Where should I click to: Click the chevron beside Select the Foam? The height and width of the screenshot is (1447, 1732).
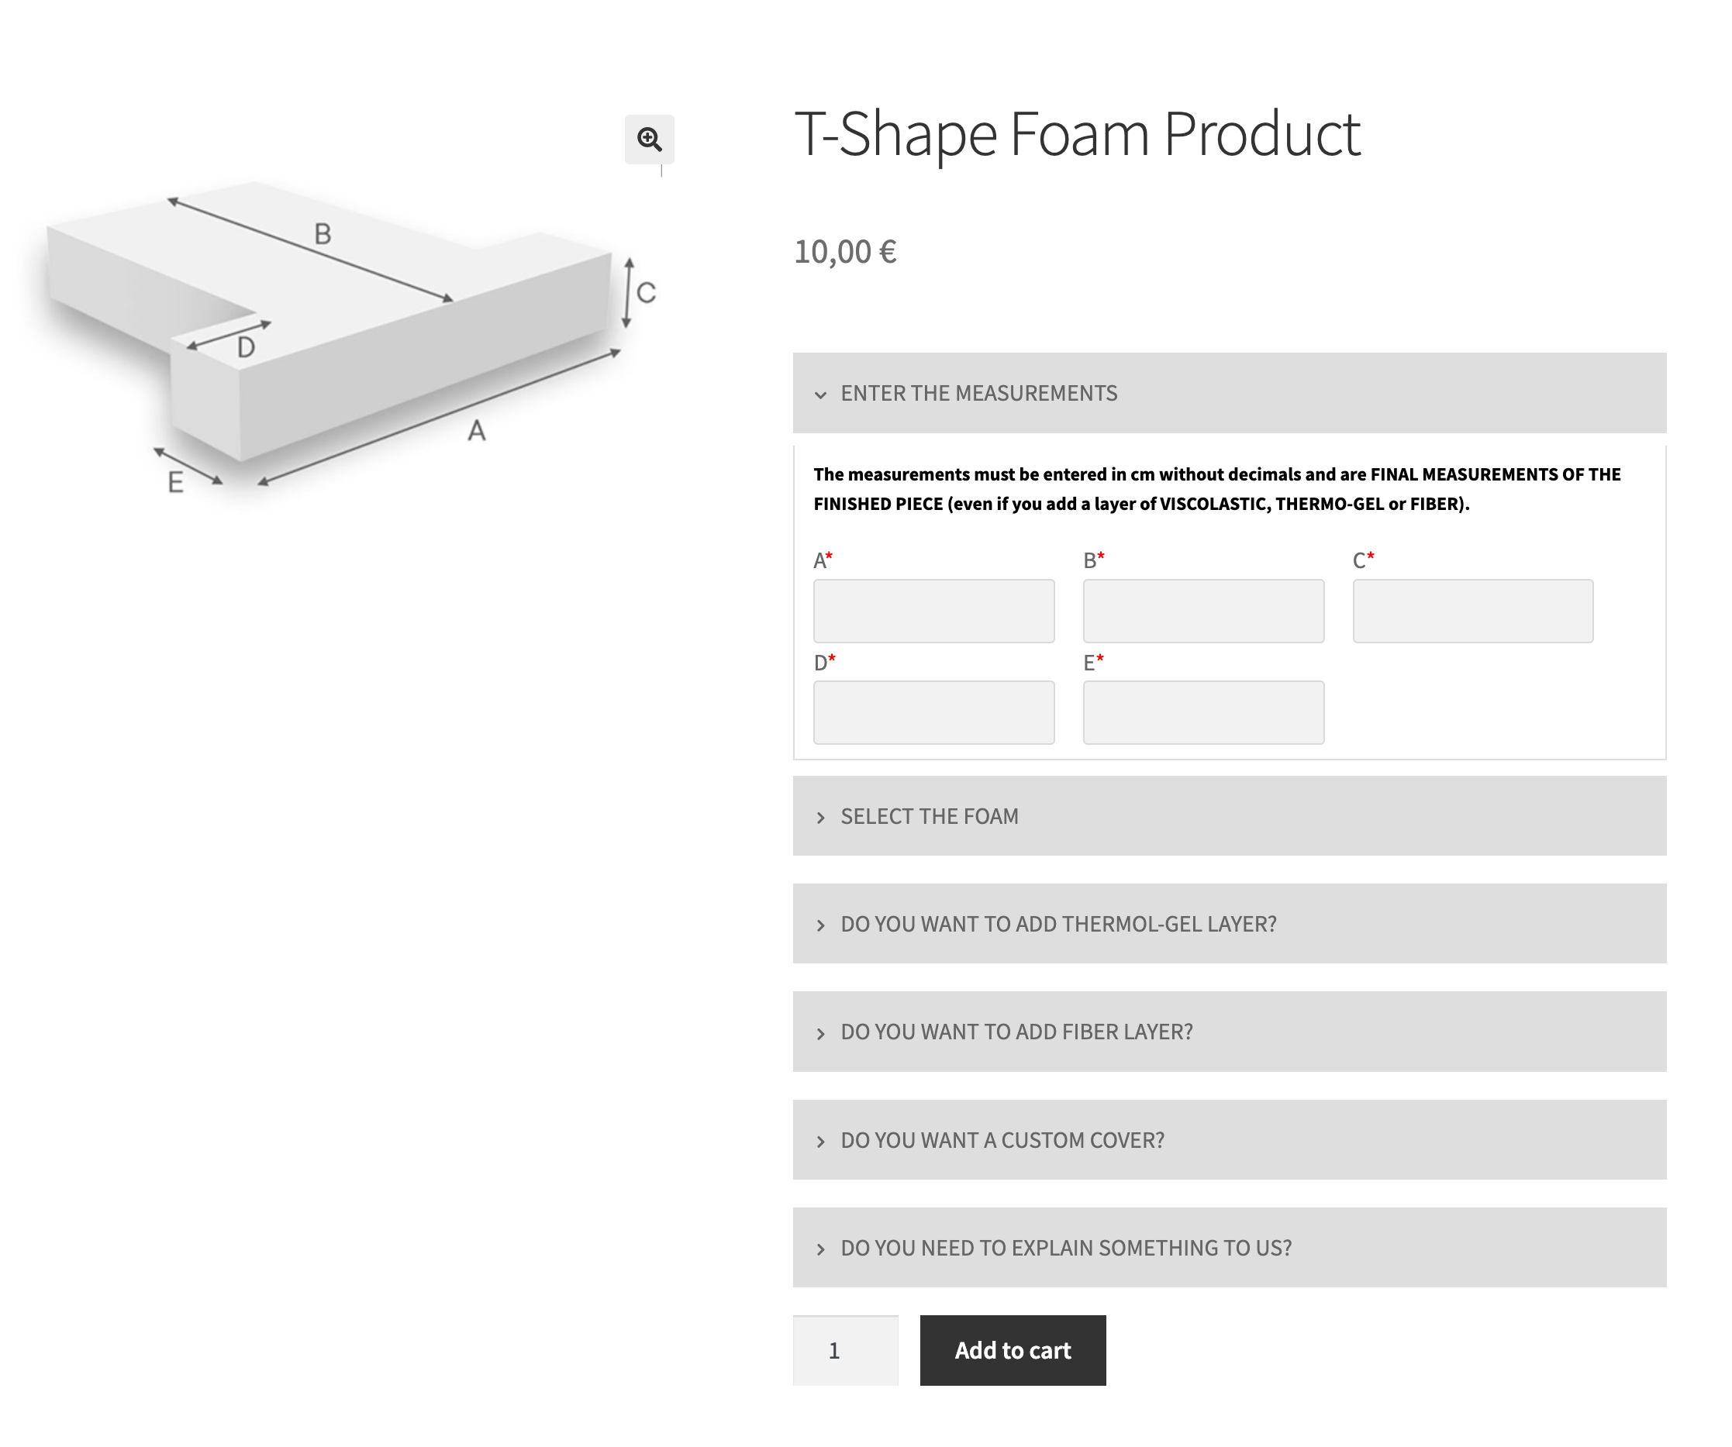pos(820,818)
